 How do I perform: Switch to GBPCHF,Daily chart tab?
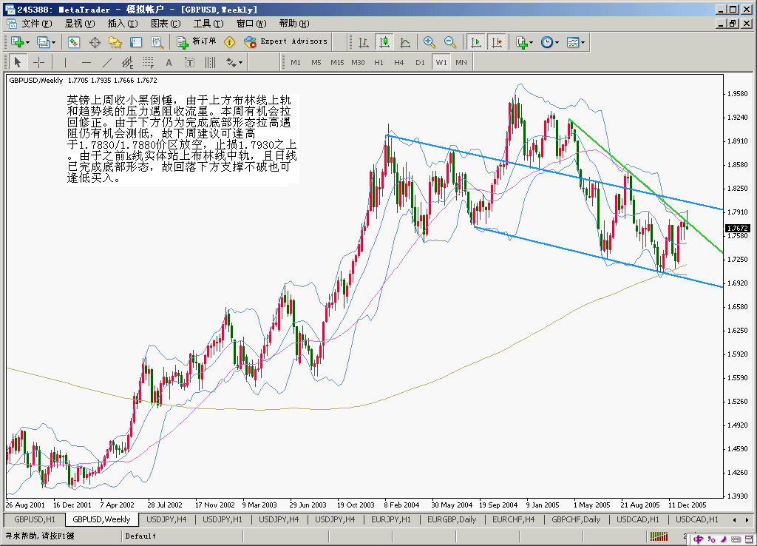click(x=576, y=519)
